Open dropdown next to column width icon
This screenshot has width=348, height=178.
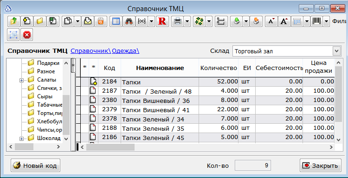tap(151, 21)
